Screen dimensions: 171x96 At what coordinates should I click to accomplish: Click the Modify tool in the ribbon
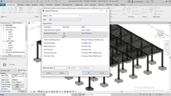tap(3, 10)
